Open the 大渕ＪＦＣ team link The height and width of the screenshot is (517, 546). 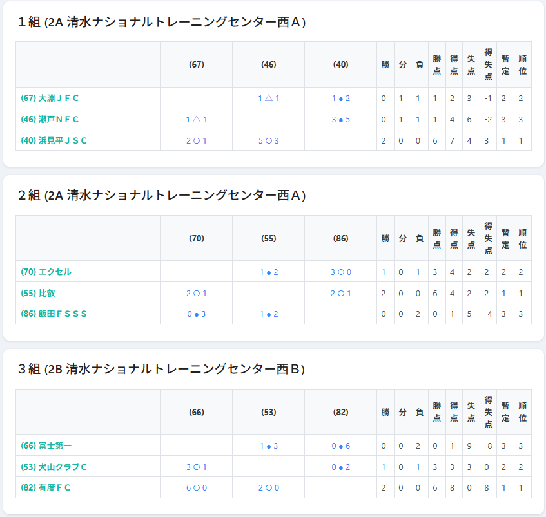coord(50,99)
